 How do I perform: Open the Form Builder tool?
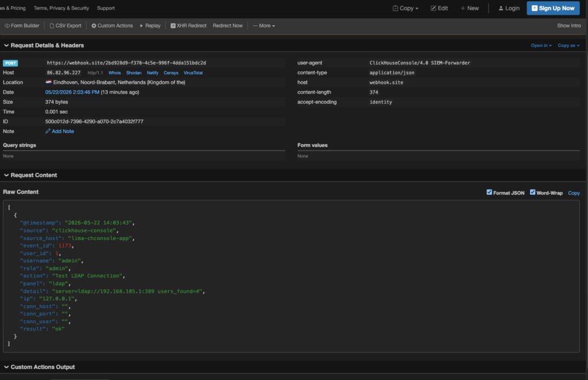tap(22, 25)
